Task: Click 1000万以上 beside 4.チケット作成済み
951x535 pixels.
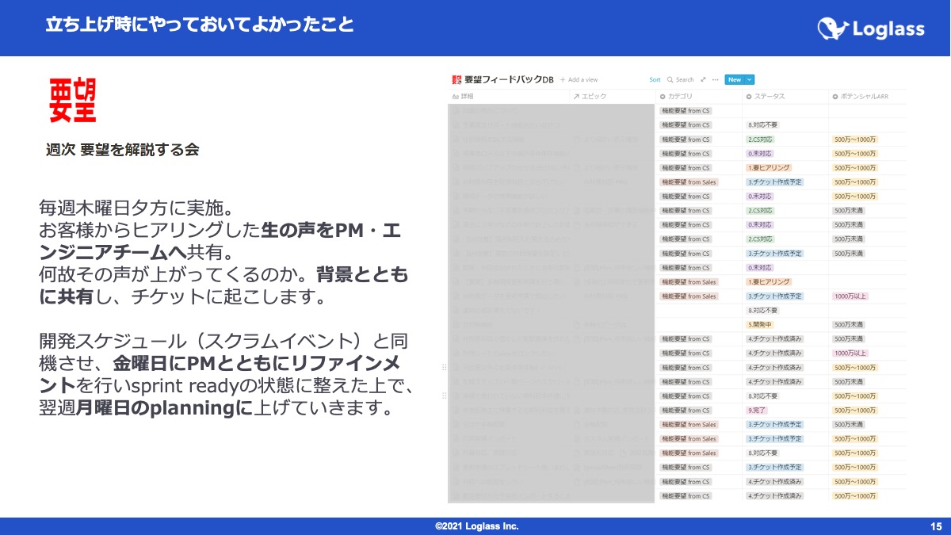Action: (x=850, y=353)
